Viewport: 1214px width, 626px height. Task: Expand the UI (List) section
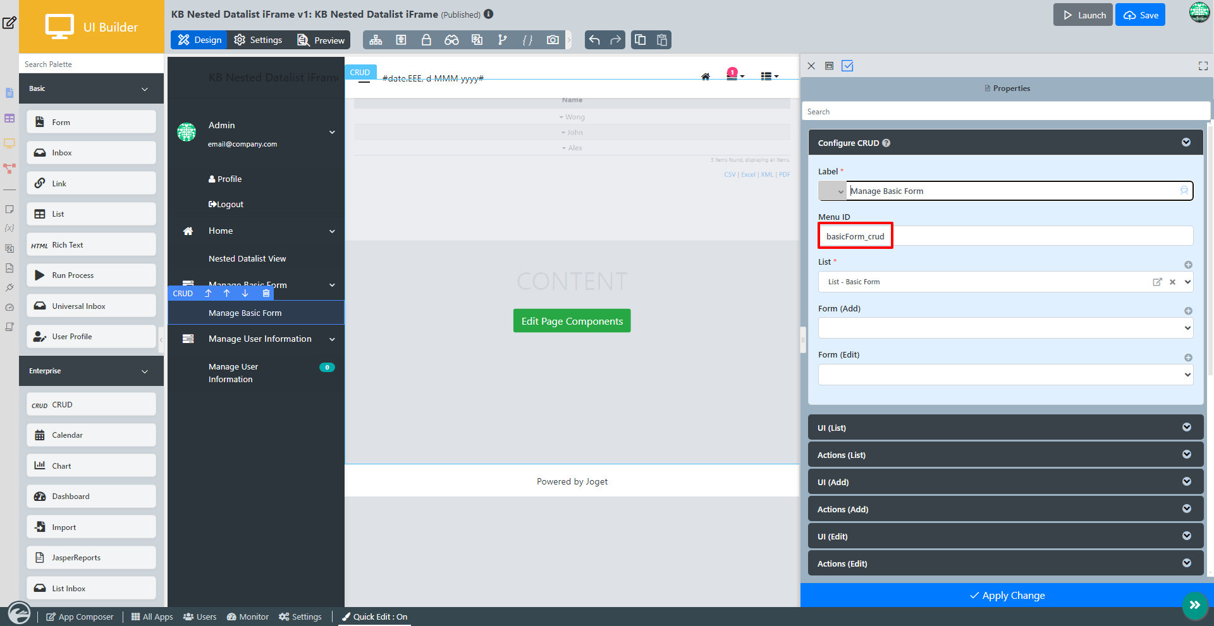[1005, 428]
